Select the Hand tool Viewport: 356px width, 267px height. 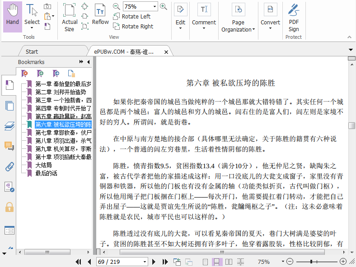pyautogui.click(x=13, y=17)
